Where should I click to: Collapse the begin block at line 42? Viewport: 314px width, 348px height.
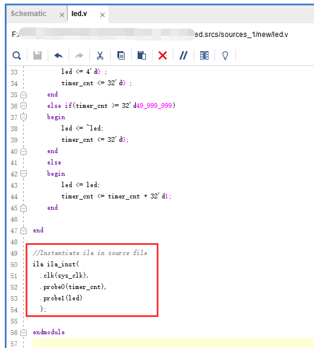point(23,173)
